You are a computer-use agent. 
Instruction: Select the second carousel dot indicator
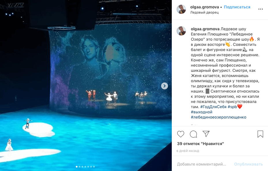(80, 167)
